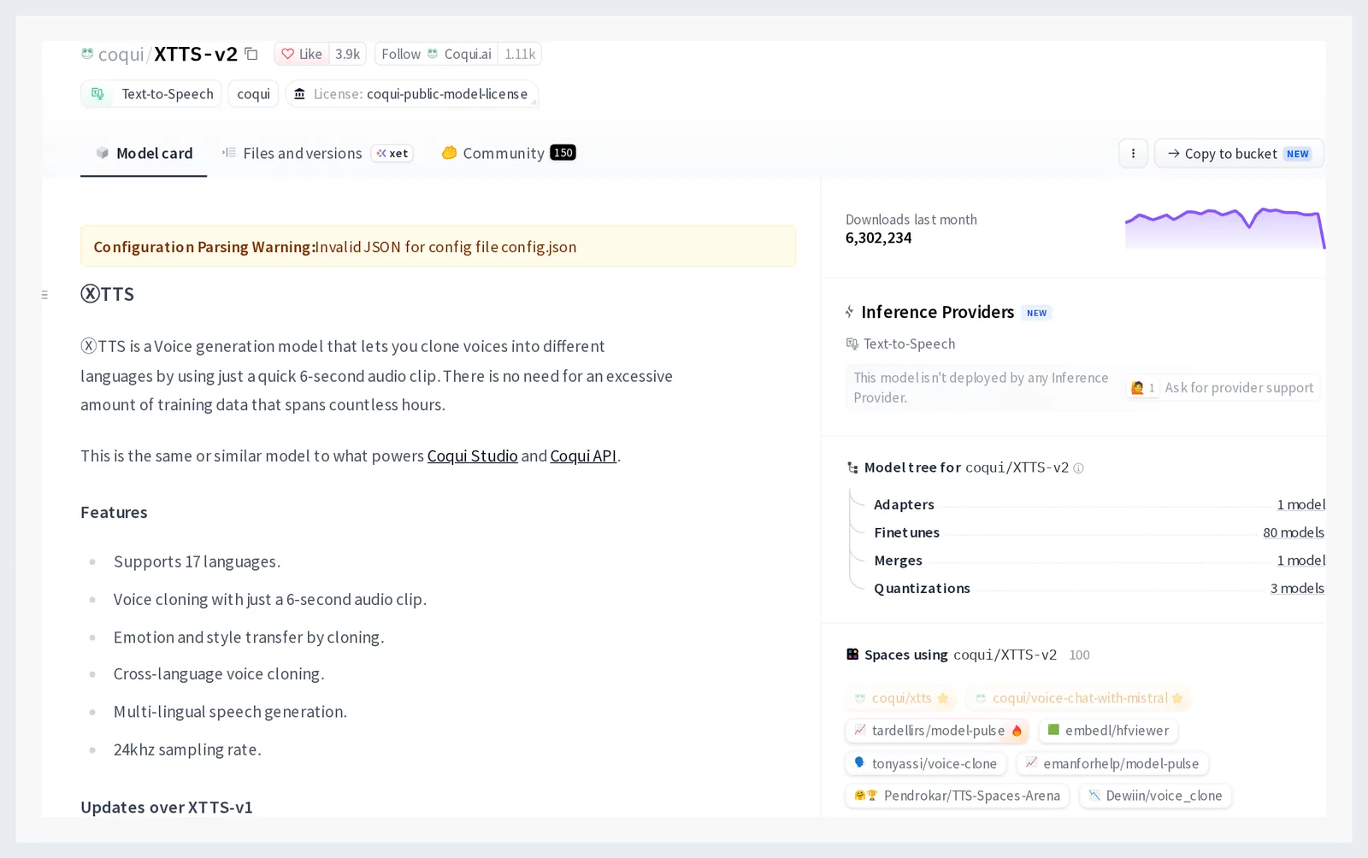Switch to the Model card tab
This screenshot has width=1368, height=858.
pos(144,154)
